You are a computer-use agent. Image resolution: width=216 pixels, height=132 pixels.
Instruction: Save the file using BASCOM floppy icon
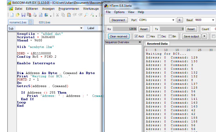coord(23,15)
